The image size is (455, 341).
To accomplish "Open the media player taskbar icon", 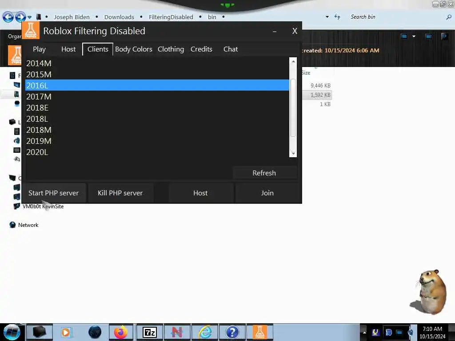I will coord(66,332).
